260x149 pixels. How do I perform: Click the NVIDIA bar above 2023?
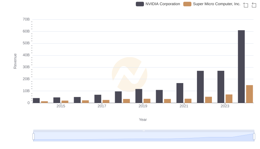click(x=221, y=87)
